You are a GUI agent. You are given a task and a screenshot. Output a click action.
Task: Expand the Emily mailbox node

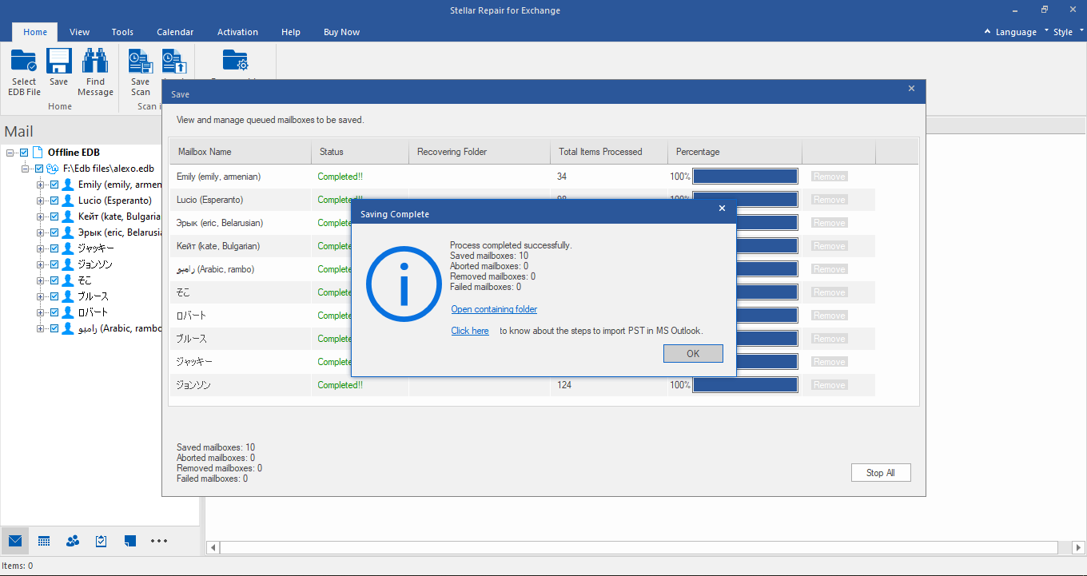tap(41, 185)
